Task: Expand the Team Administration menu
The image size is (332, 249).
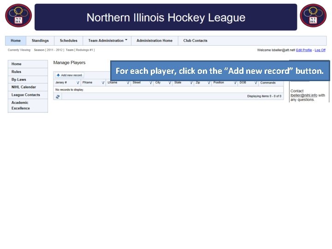Action: tap(107, 41)
